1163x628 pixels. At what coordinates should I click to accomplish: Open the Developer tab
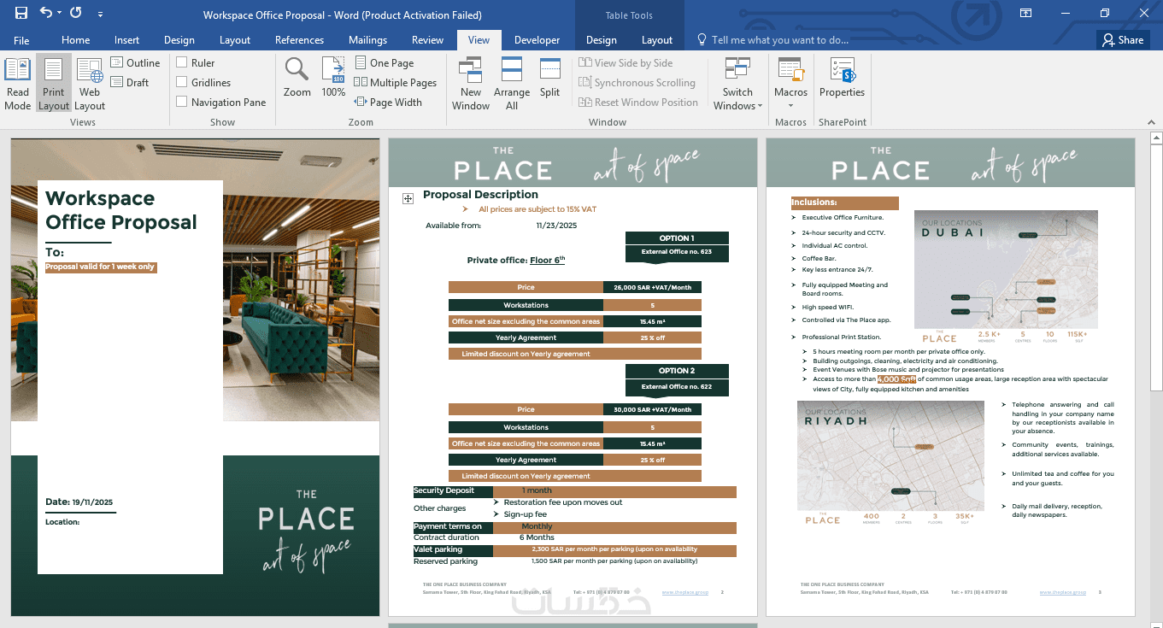(537, 39)
